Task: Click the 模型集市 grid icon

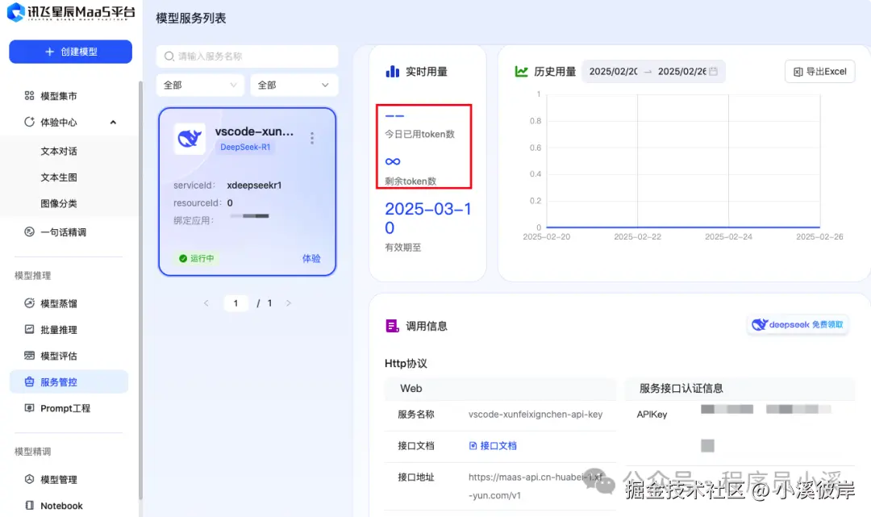Action: pyautogui.click(x=30, y=95)
